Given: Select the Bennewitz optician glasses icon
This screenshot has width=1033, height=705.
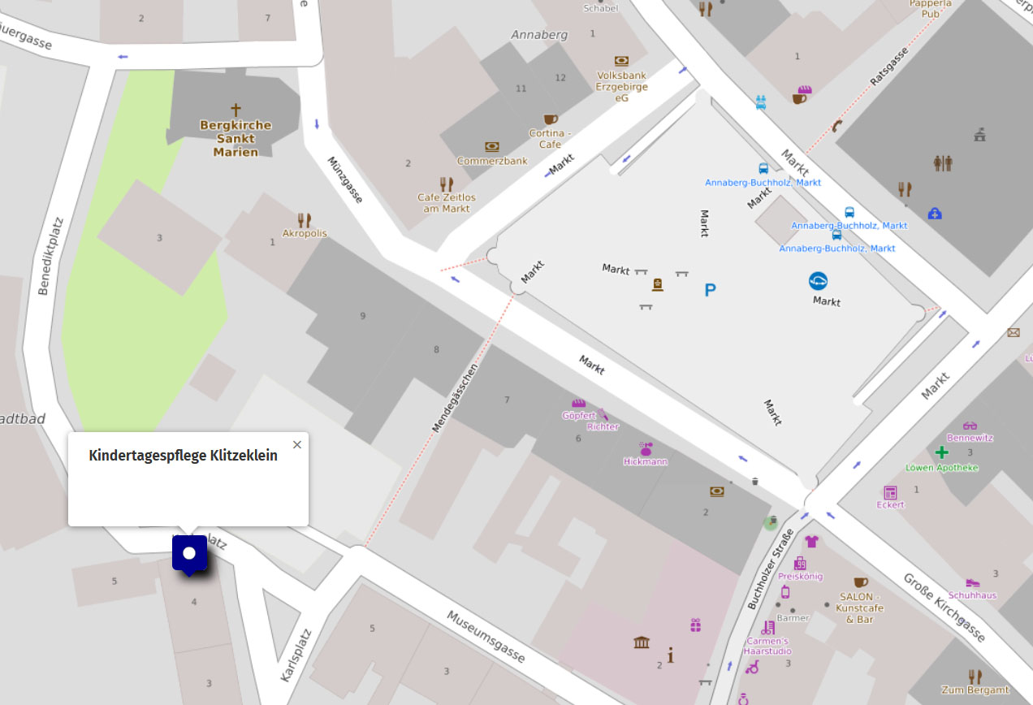Looking at the screenshot, I should pyautogui.click(x=970, y=425).
